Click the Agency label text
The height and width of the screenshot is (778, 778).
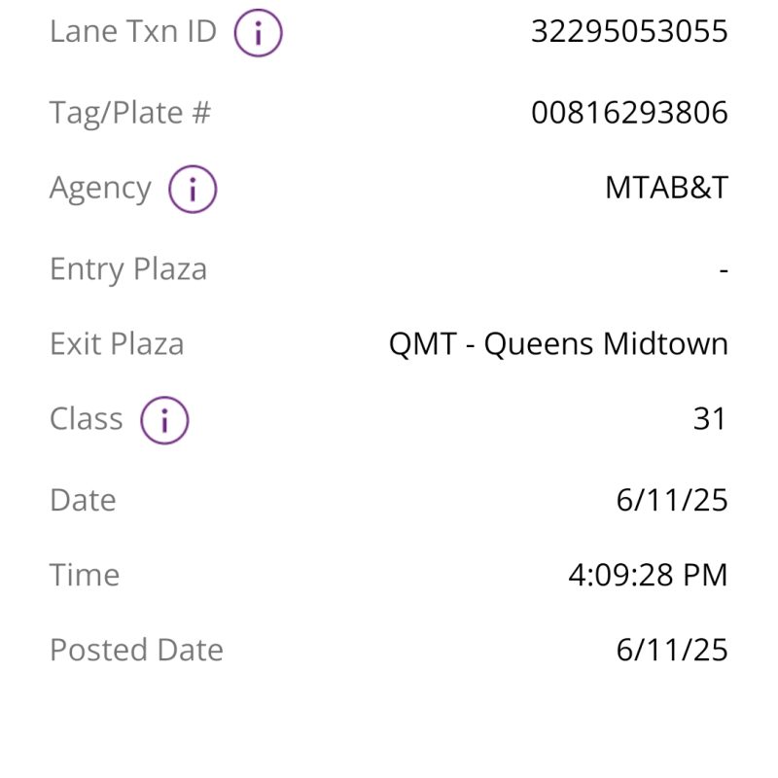pyautogui.click(x=100, y=189)
